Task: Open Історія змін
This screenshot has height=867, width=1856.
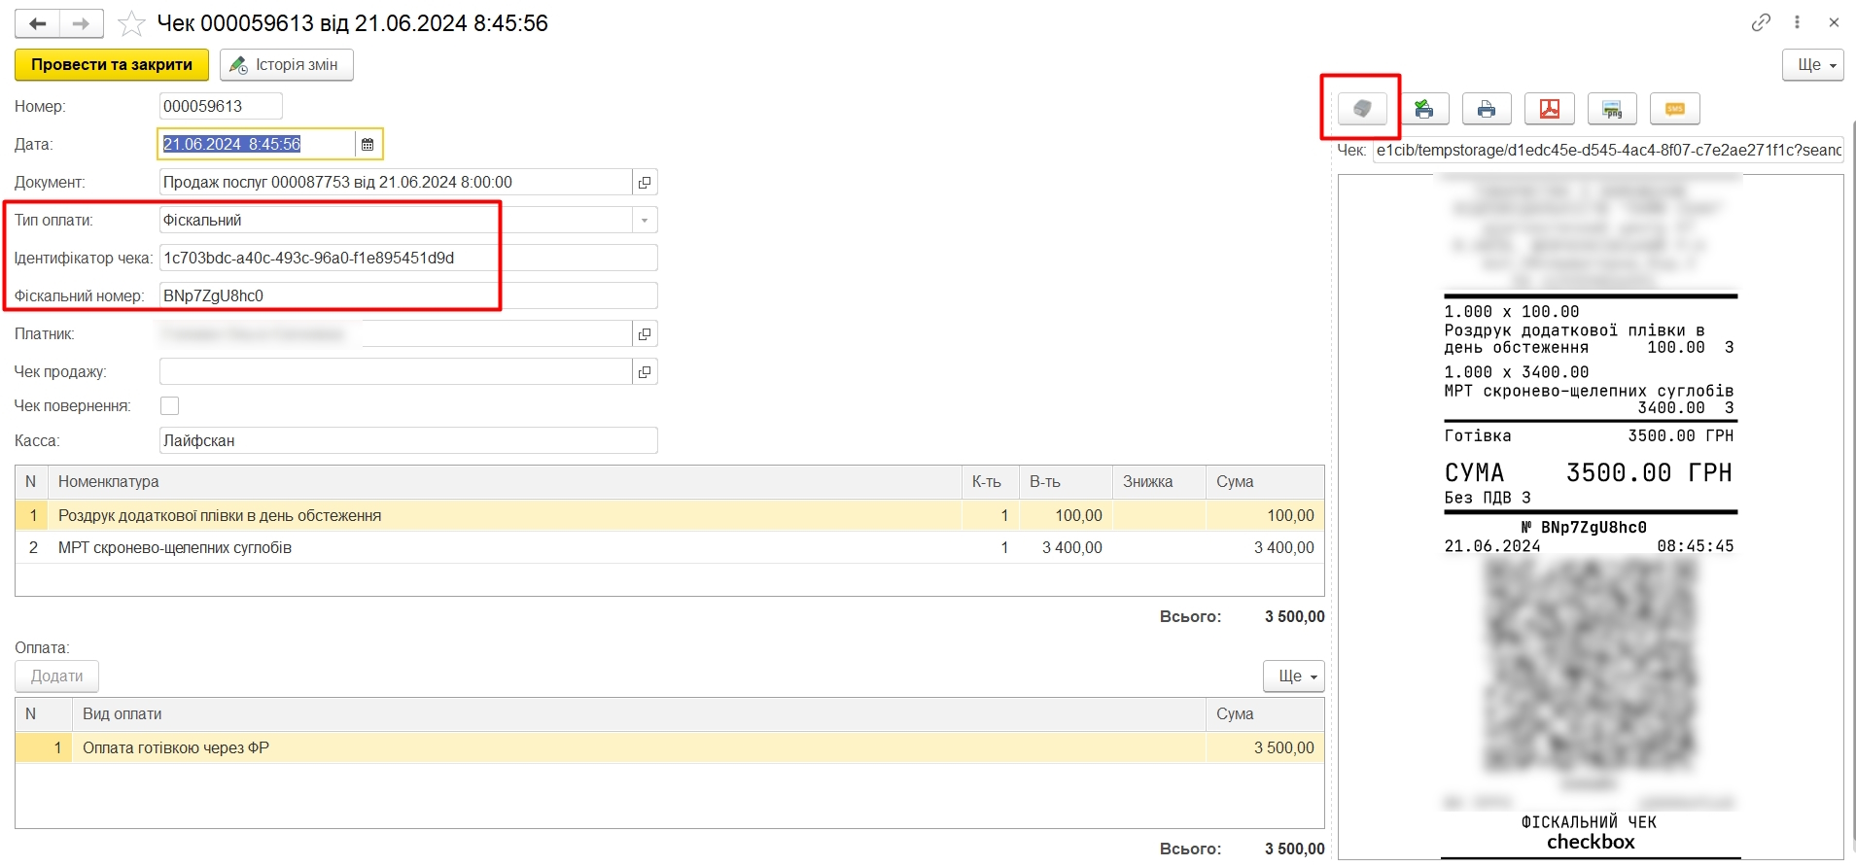Action: pyautogui.click(x=286, y=65)
